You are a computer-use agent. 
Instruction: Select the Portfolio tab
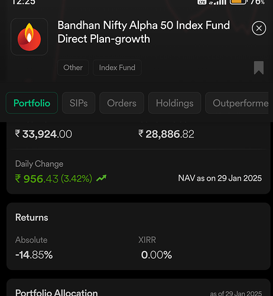[x=32, y=103]
